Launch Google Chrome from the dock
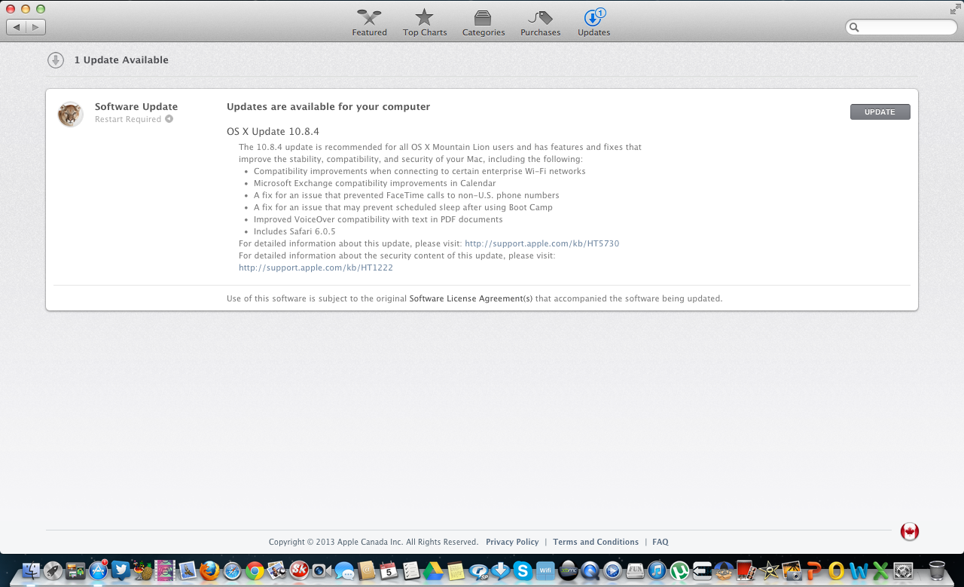 [x=255, y=570]
